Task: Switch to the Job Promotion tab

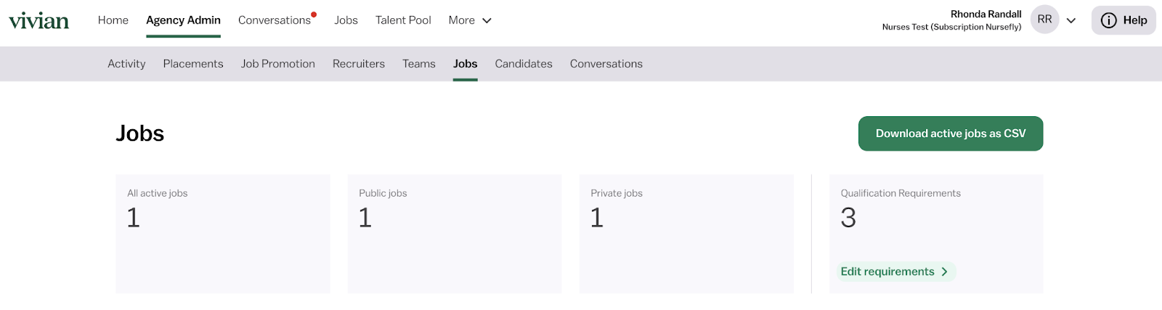Action: tap(278, 64)
